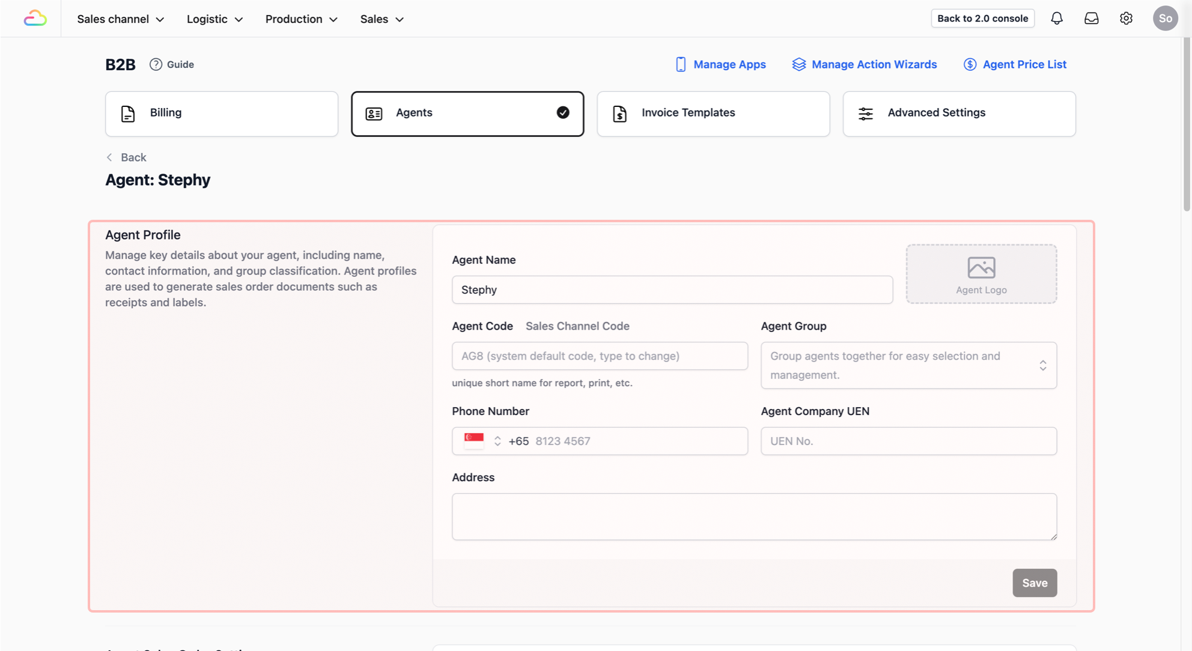Upload an Agent Logo image
Viewport: 1192px width, 651px height.
point(981,274)
